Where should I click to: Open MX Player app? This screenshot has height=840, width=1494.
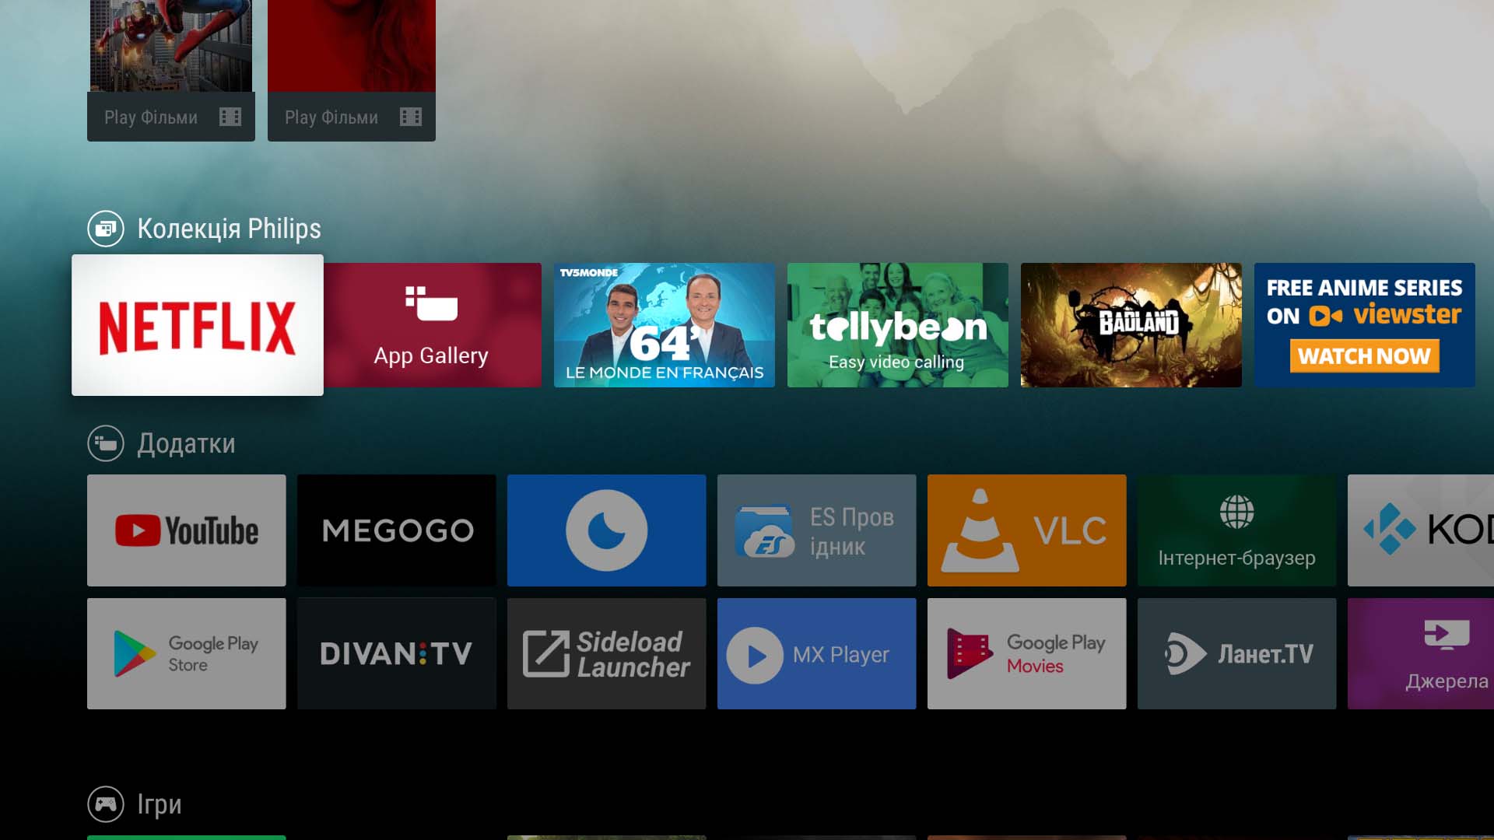pos(815,653)
